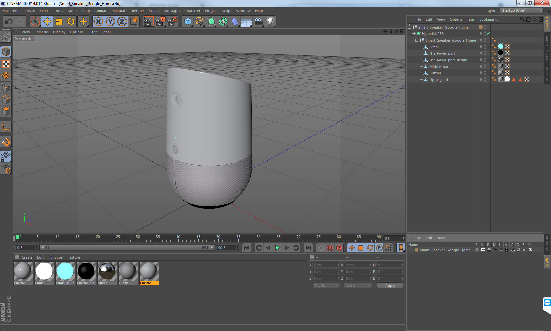Render to Picture Viewer
The width and height of the screenshot is (551, 331).
pyautogui.click(x=160, y=22)
